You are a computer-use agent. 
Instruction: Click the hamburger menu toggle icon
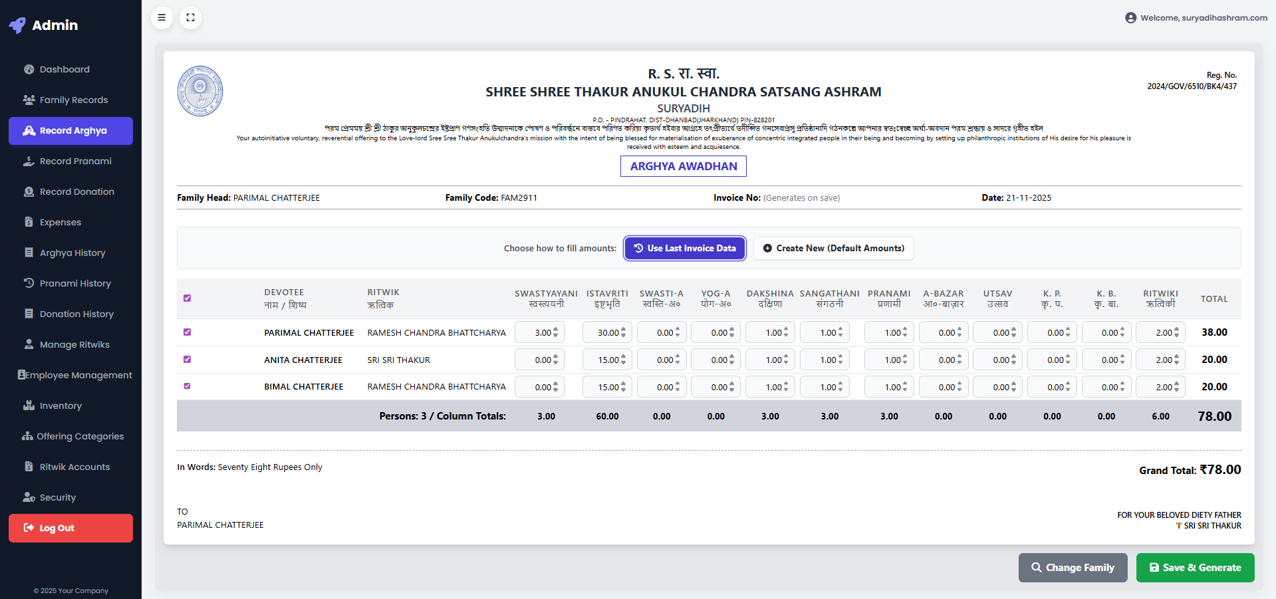coord(162,18)
